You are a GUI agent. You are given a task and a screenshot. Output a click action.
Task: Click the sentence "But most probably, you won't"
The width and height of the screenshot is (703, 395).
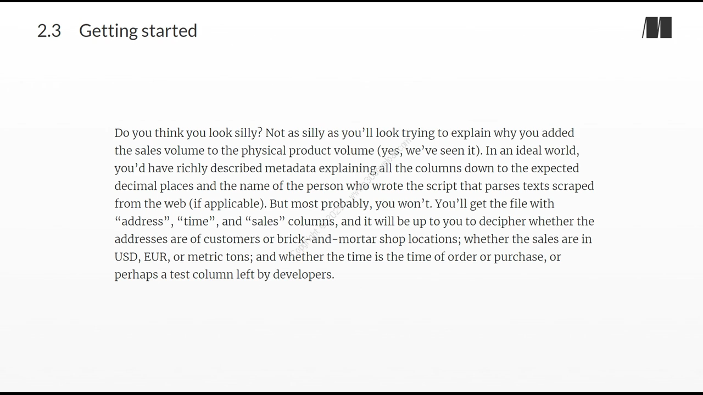point(350,204)
